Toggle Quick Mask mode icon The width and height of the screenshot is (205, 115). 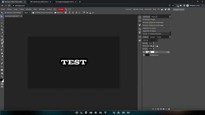click(2, 84)
